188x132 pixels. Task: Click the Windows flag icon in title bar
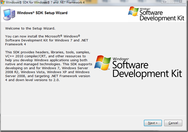[2, 2]
